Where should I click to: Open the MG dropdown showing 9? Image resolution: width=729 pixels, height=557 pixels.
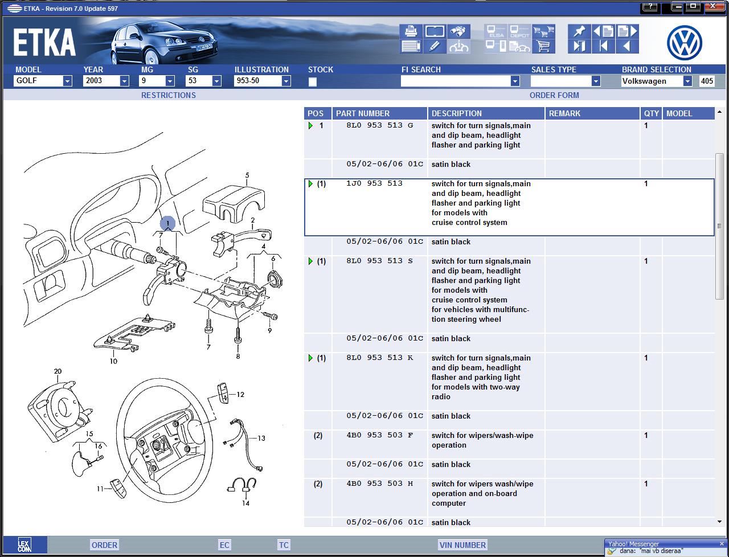click(170, 81)
